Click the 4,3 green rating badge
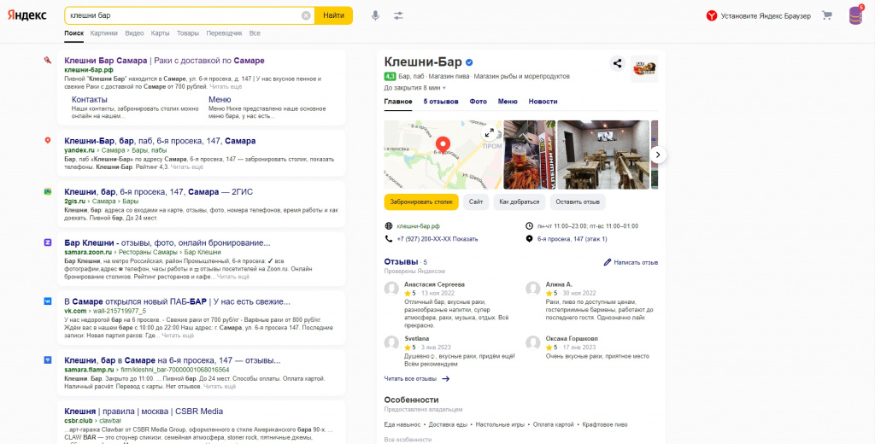Viewport: 875px width, 444px height. (390, 76)
